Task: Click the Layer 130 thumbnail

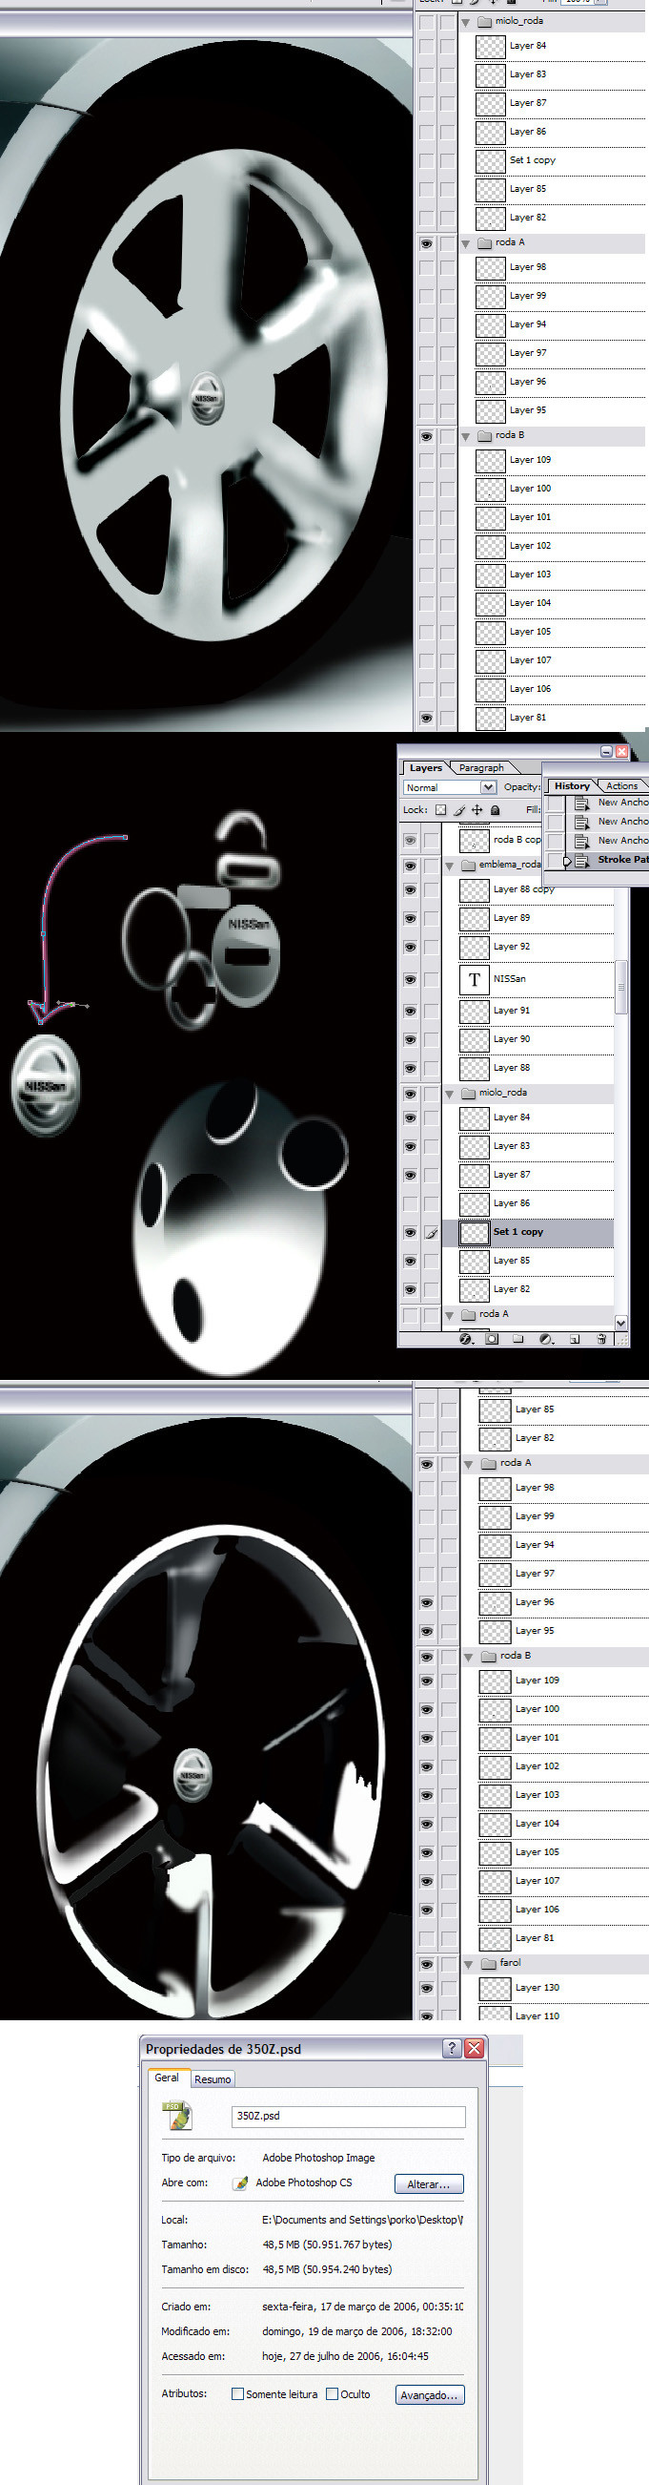Action: pos(495,1988)
